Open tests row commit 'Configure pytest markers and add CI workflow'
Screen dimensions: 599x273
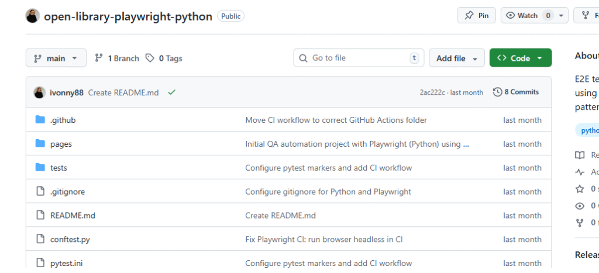pos(329,168)
